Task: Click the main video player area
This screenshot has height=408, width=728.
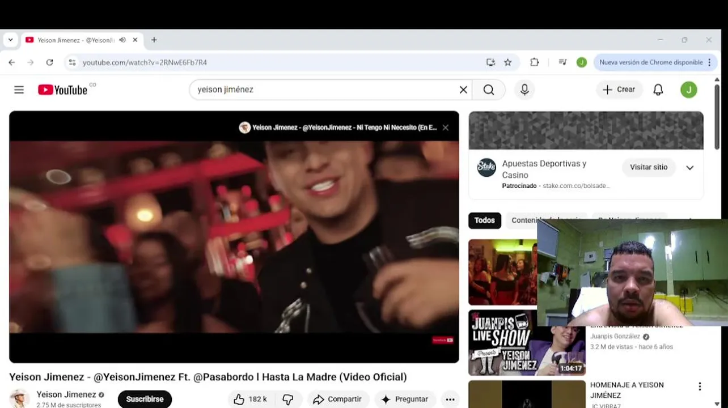Action: pyautogui.click(x=234, y=237)
